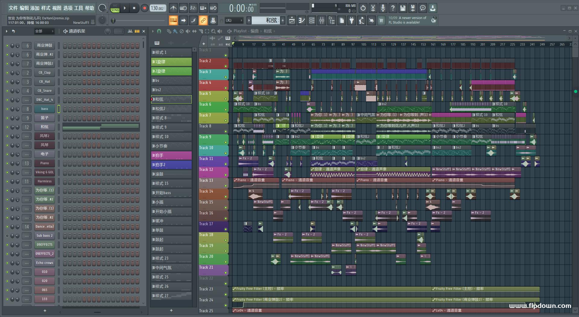579x317 pixels.
Task: Open pattern selector dropdown showing 和弦
Action: click(x=265, y=20)
